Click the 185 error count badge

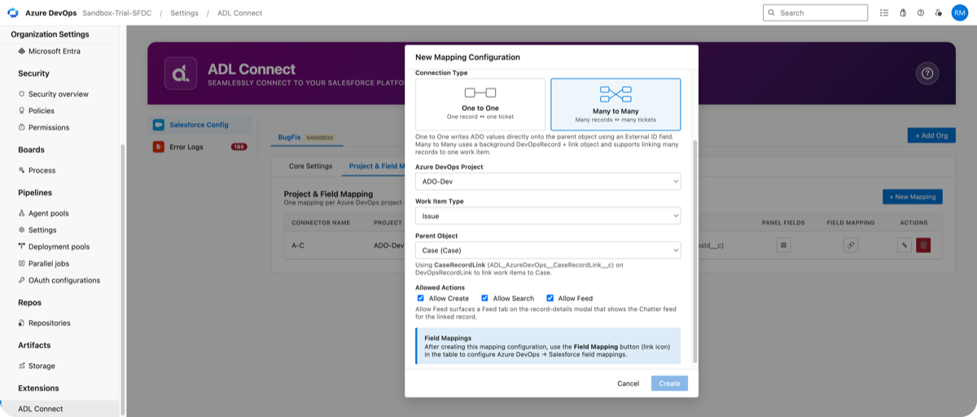click(239, 147)
